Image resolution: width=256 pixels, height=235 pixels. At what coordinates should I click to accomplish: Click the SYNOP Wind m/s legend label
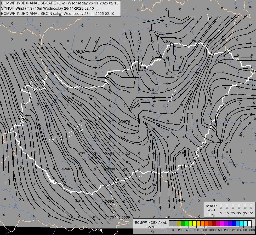(x=211, y=210)
